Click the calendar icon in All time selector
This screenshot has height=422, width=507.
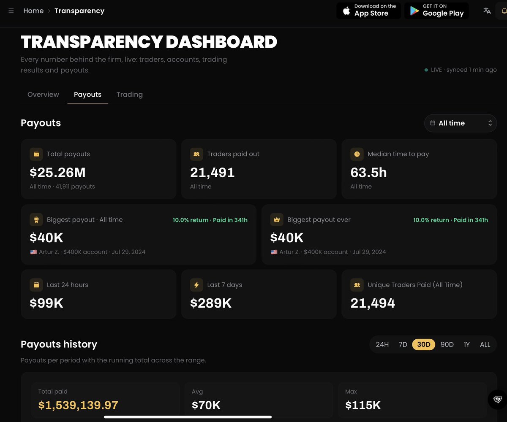point(433,123)
